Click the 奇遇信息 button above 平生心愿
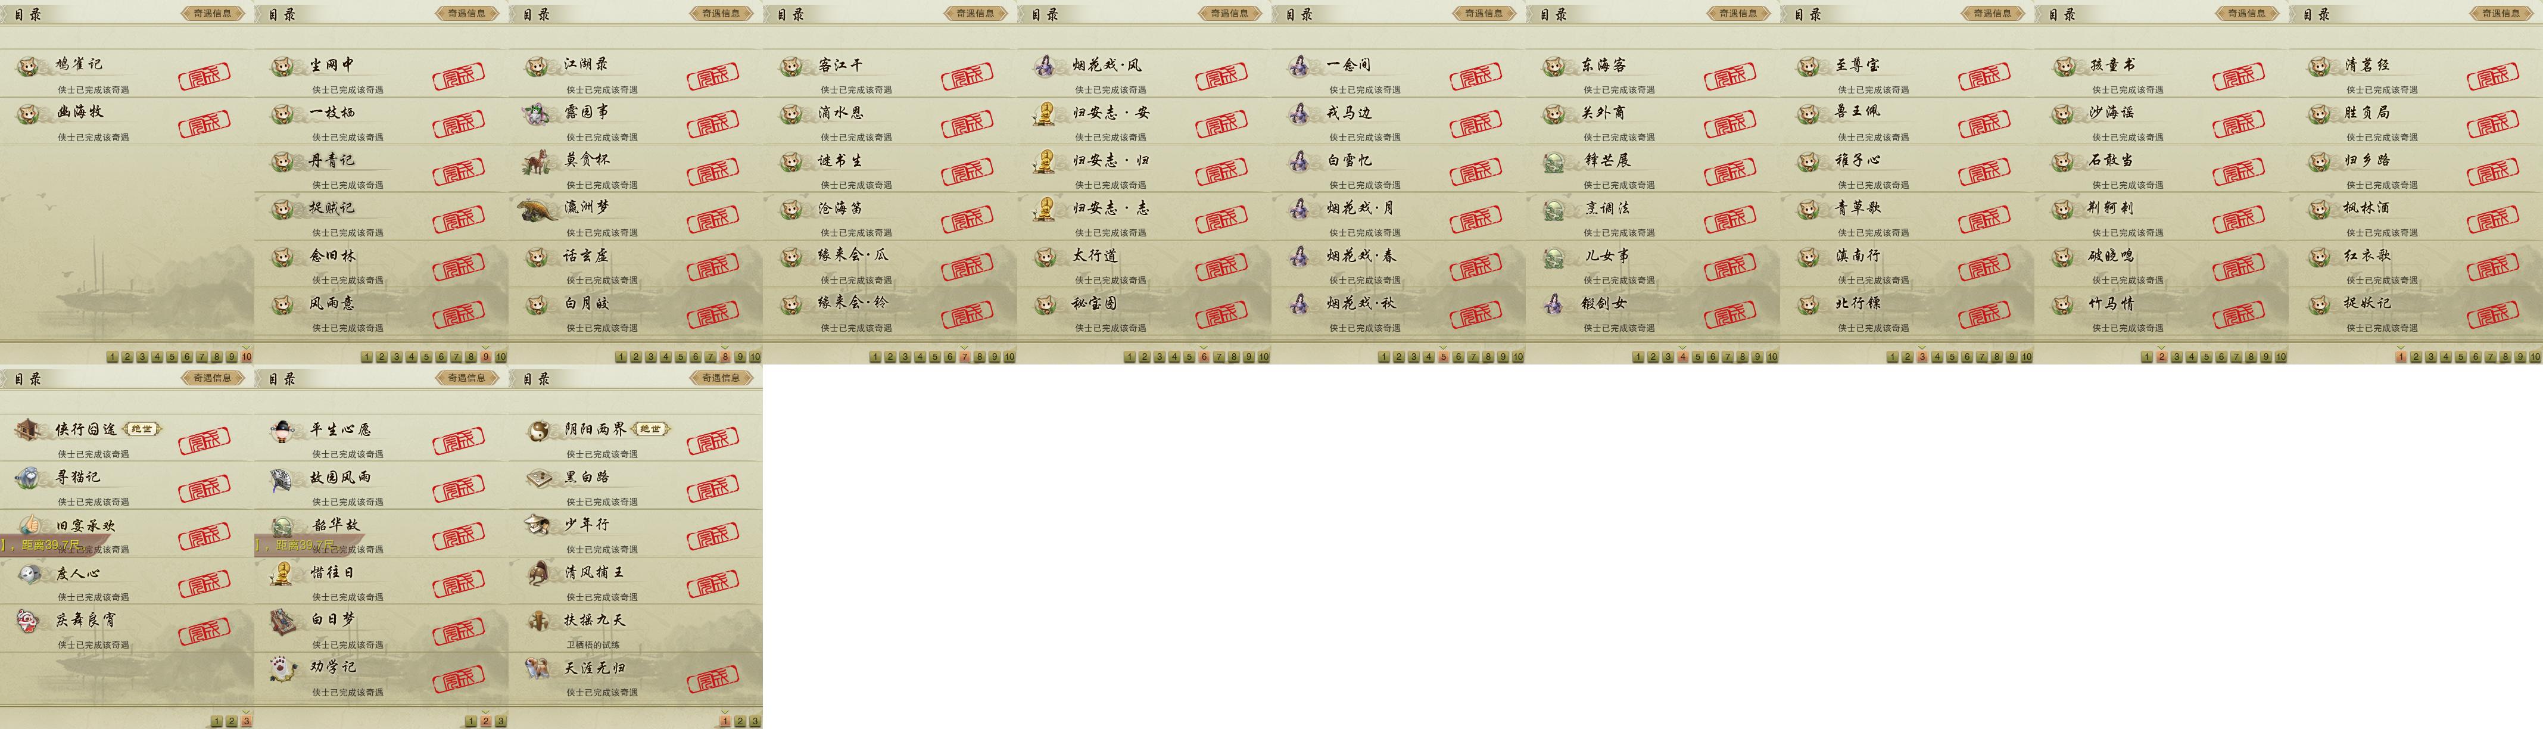Screen dimensions: 2543x729 click(467, 378)
